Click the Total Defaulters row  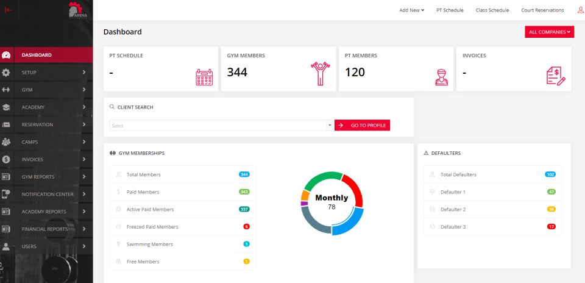[x=492, y=174]
